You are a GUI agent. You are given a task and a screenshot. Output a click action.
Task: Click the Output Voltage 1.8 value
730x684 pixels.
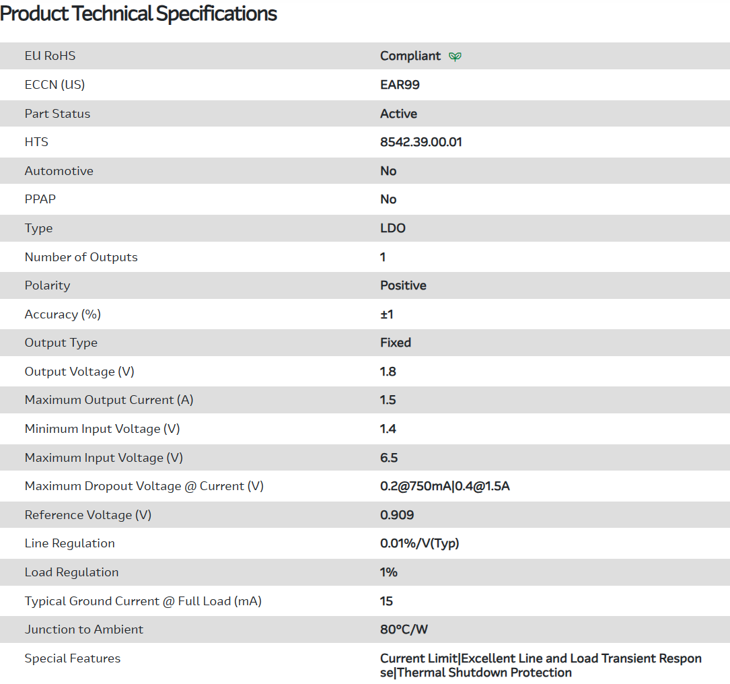[388, 372]
